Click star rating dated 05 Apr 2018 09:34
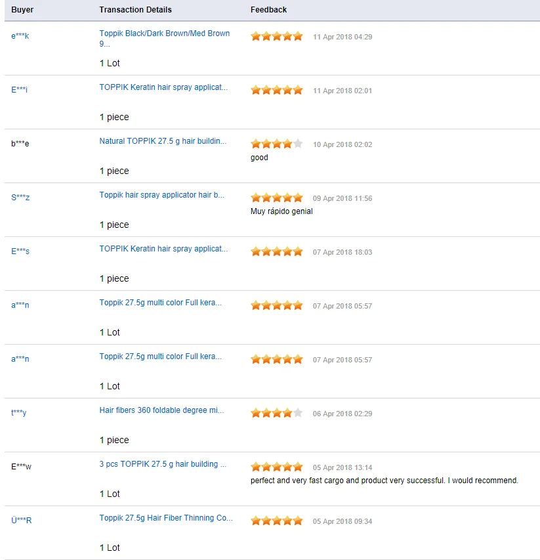This screenshot has width=540, height=560. [x=277, y=521]
